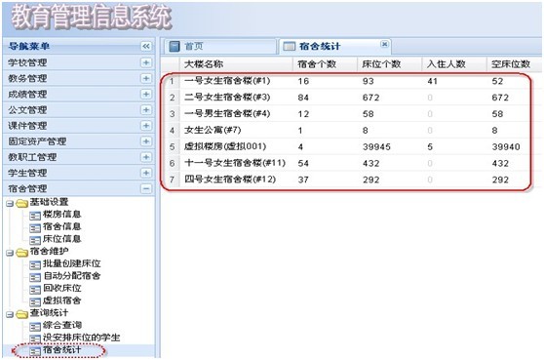Click row number 5 cell
The height and width of the screenshot is (360, 544).
point(172,147)
